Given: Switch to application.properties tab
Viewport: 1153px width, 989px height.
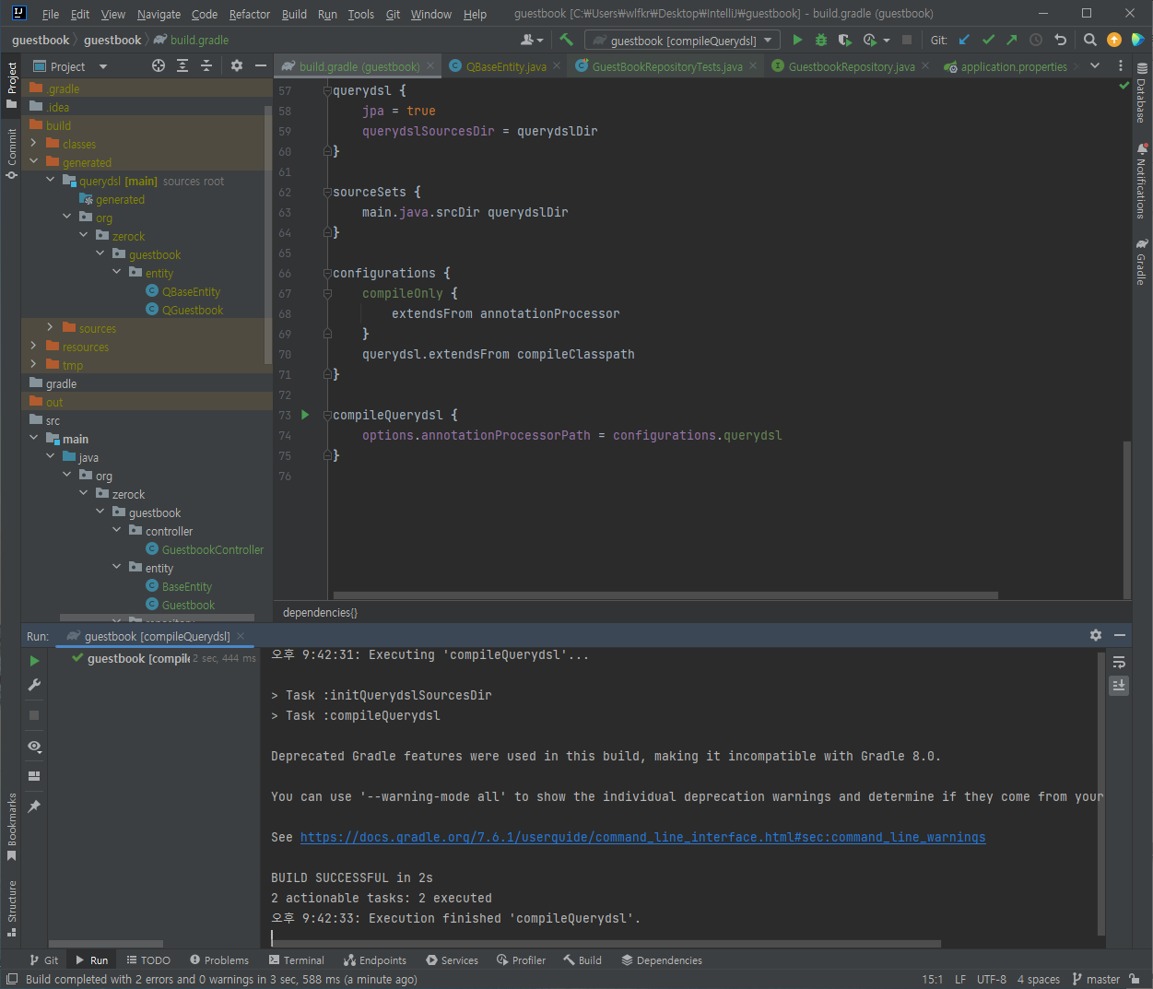Looking at the screenshot, I should point(1014,66).
